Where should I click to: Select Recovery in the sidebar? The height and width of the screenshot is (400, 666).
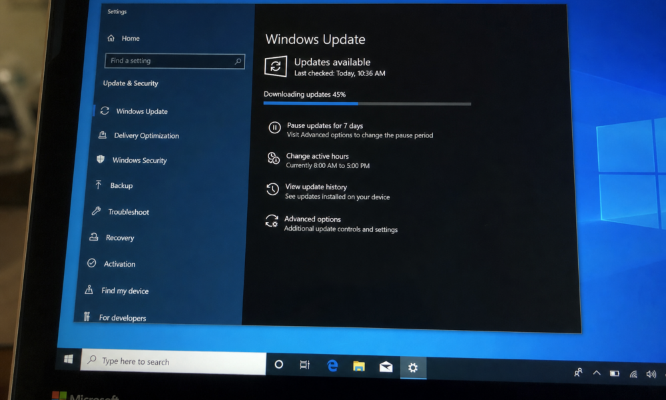point(120,238)
